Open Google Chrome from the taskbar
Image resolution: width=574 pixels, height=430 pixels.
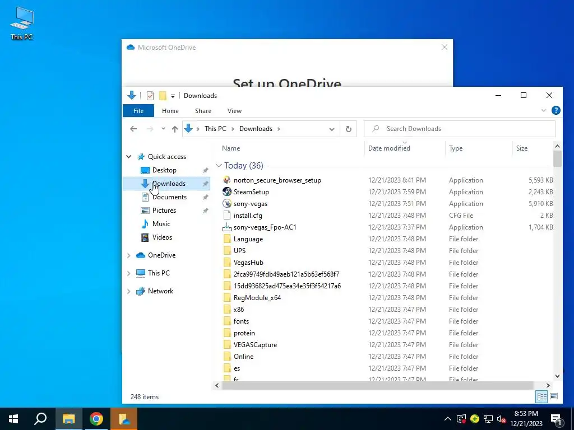[96, 419]
